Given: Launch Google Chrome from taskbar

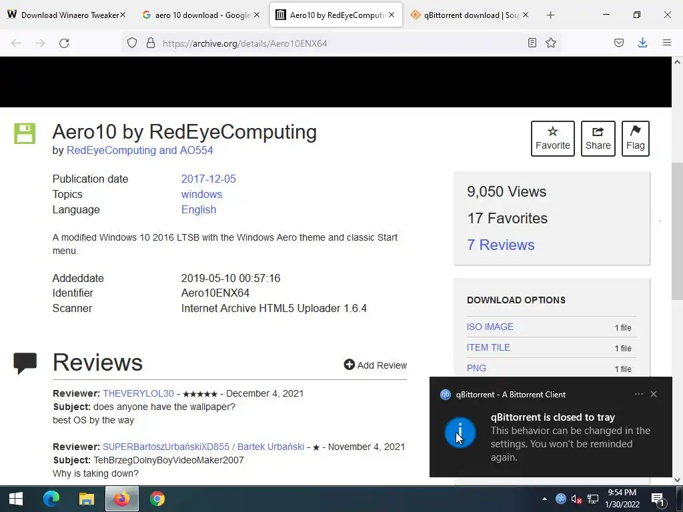Looking at the screenshot, I should coord(157,499).
